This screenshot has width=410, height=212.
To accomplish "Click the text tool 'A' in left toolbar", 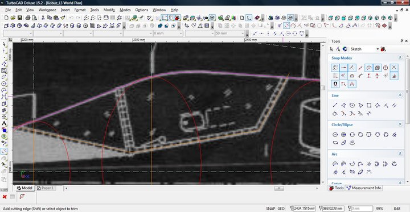I will [x=4, y=123].
